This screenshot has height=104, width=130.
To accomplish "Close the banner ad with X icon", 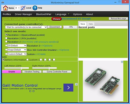I will 76,84.
